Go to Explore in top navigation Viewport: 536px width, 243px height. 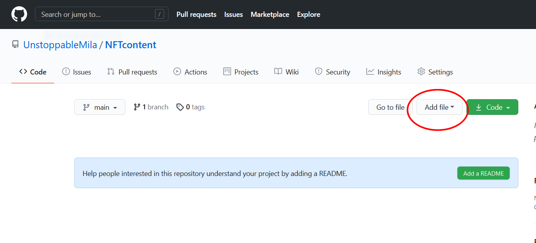(x=308, y=15)
